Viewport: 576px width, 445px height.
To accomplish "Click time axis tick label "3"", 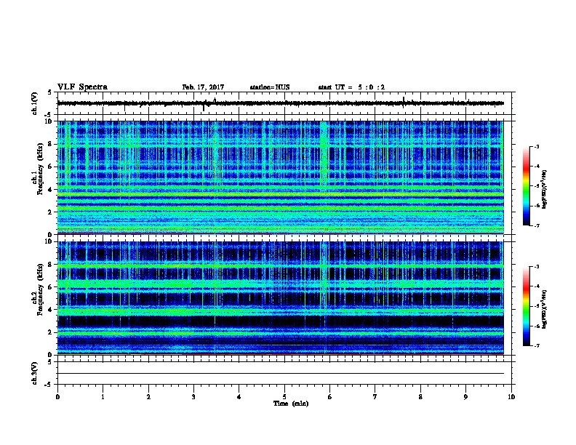I will pos(193,397).
